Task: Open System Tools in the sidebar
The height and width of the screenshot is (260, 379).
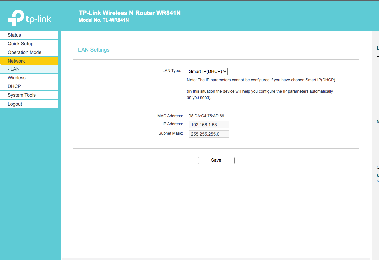Action: pos(29,95)
